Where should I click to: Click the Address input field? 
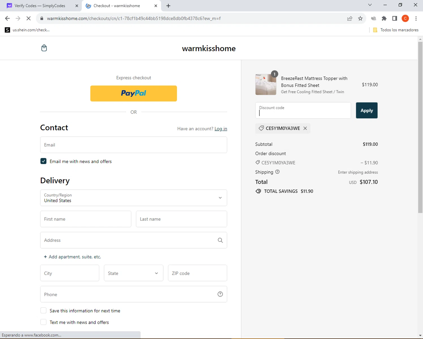(x=134, y=240)
